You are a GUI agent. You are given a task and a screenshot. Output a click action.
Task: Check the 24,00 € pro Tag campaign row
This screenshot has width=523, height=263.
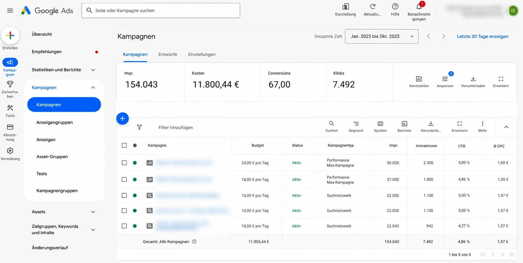click(124, 163)
